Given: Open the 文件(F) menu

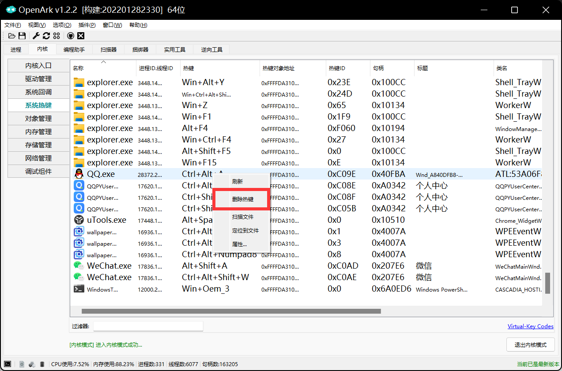Looking at the screenshot, I should pos(12,25).
